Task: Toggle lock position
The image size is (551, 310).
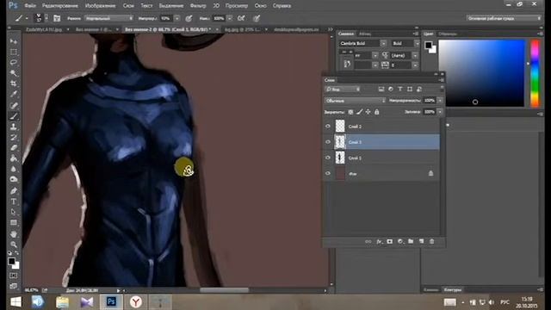Action: 368,112
